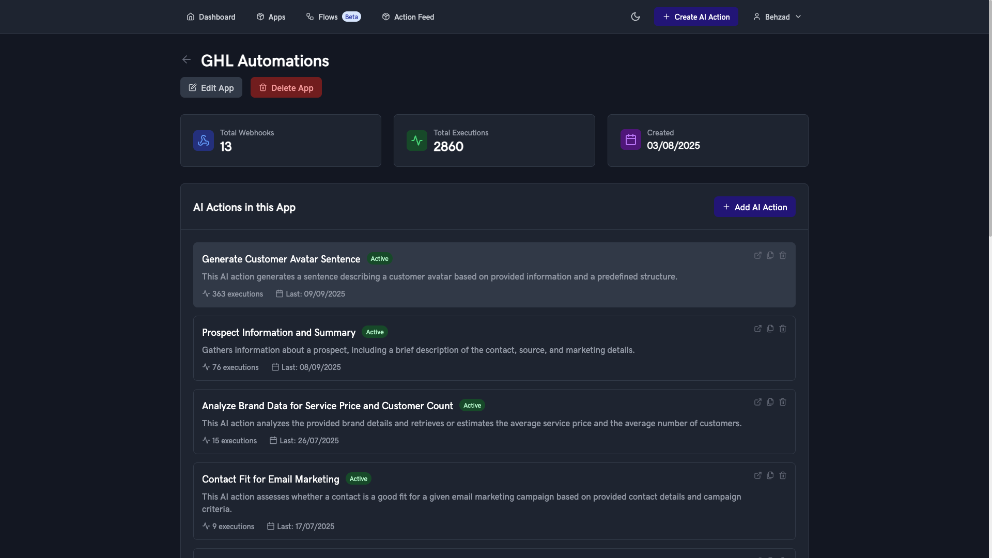
Task: Duplicate the Prospect Information and Summary action
Action: tap(770, 329)
